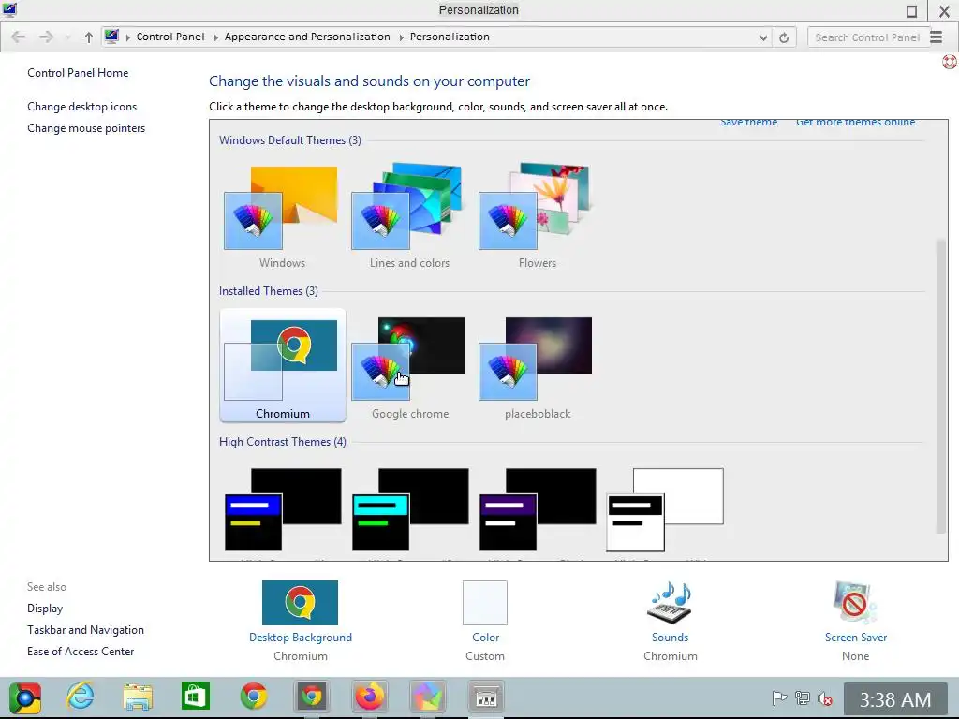Screen dimensions: 959x719
Task: Open Change desktop icons
Action: point(82,107)
